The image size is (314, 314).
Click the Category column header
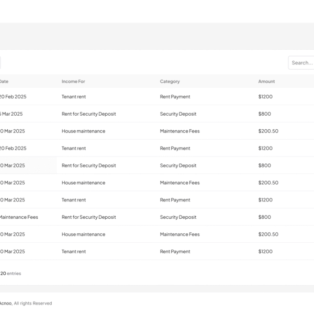coord(170,82)
